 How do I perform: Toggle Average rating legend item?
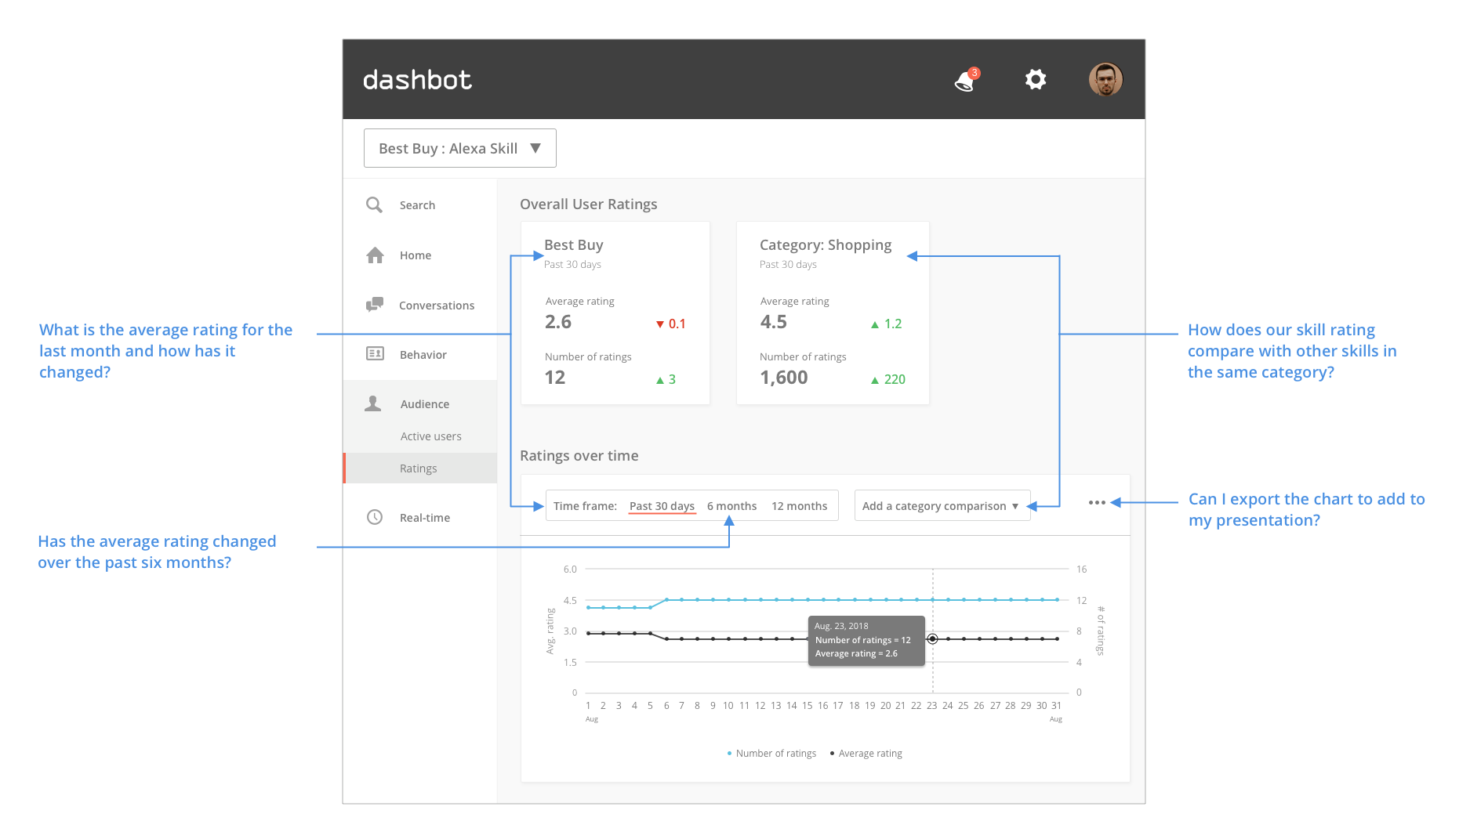click(x=866, y=754)
